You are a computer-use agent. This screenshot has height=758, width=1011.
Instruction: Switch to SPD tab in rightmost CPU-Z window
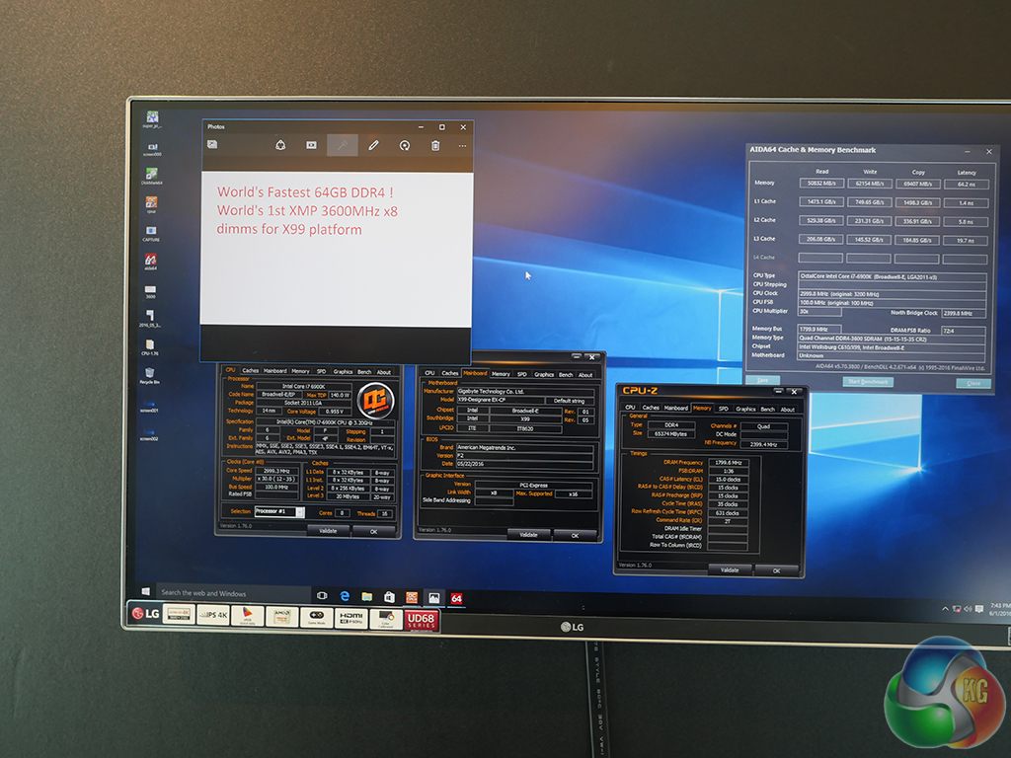tap(724, 408)
